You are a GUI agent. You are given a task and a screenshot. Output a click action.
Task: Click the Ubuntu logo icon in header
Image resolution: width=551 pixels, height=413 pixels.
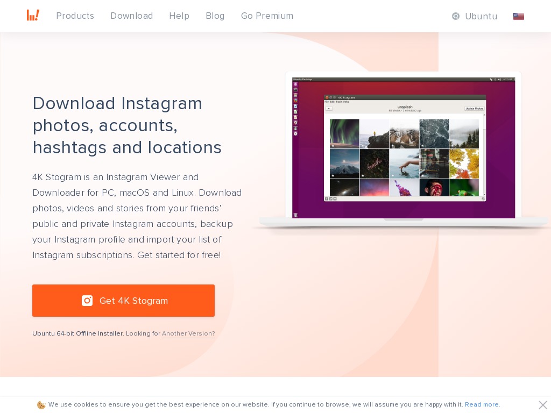[456, 16]
